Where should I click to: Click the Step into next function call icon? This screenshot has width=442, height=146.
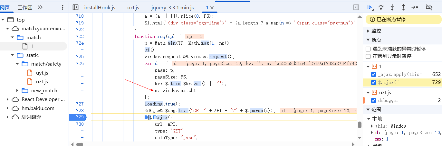pyautogui.click(x=392, y=7)
